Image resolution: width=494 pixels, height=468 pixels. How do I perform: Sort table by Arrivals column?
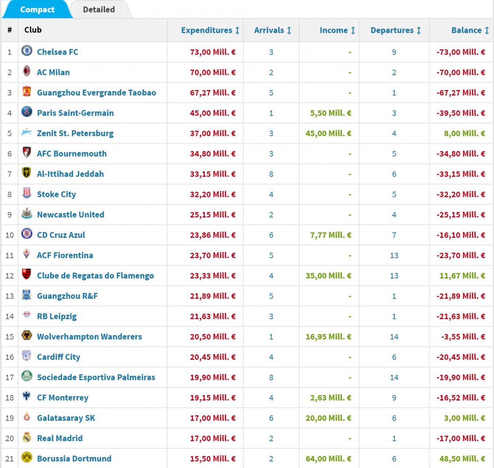click(x=272, y=30)
